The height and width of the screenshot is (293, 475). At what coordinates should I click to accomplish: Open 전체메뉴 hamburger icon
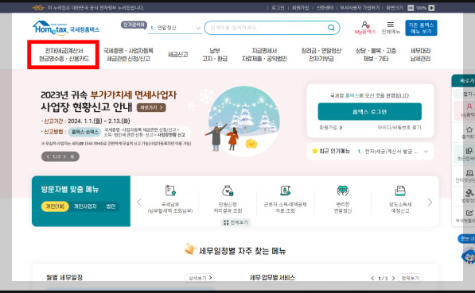pos(391,25)
